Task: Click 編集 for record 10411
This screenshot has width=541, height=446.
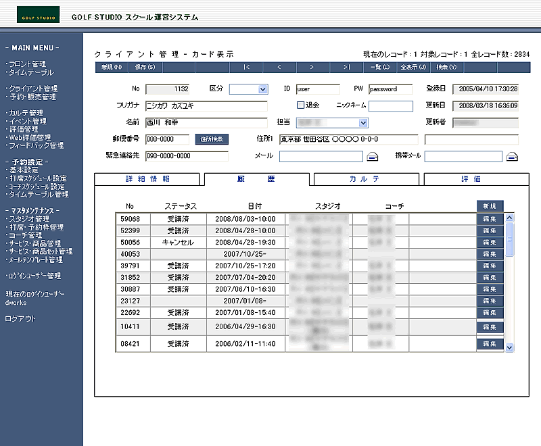Action: 490,327
